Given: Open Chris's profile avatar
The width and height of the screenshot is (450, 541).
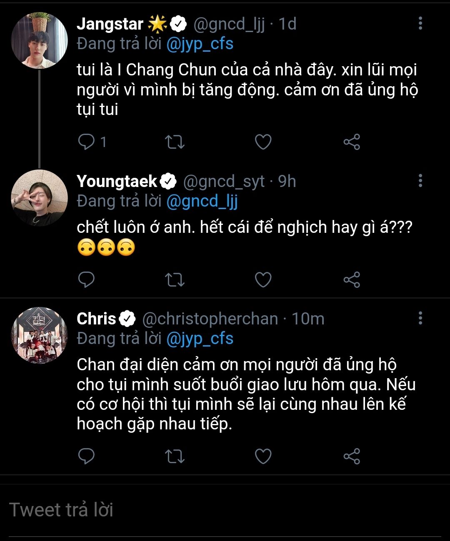Looking at the screenshot, I should [x=39, y=335].
